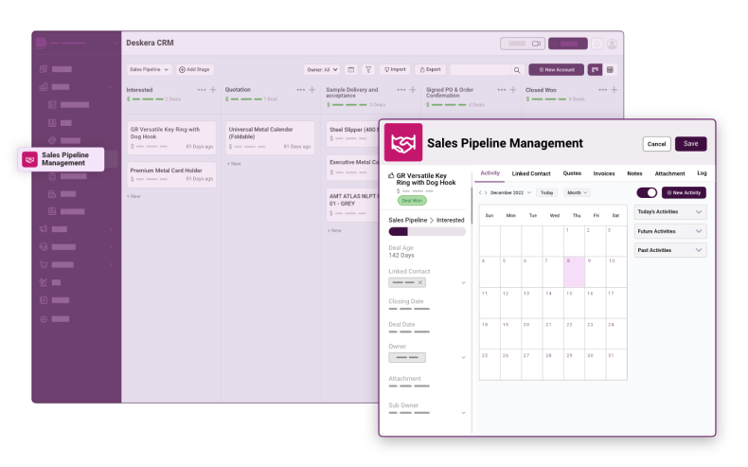Click + New under Quotation column
Image resolution: width=748 pixels, height=467 pixels.
click(234, 164)
